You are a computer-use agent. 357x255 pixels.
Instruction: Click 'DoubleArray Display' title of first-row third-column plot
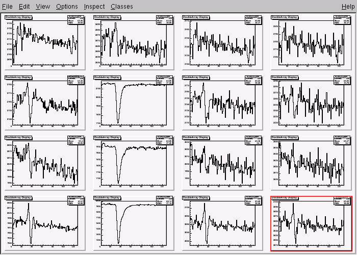pyautogui.click(x=196, y=17)
